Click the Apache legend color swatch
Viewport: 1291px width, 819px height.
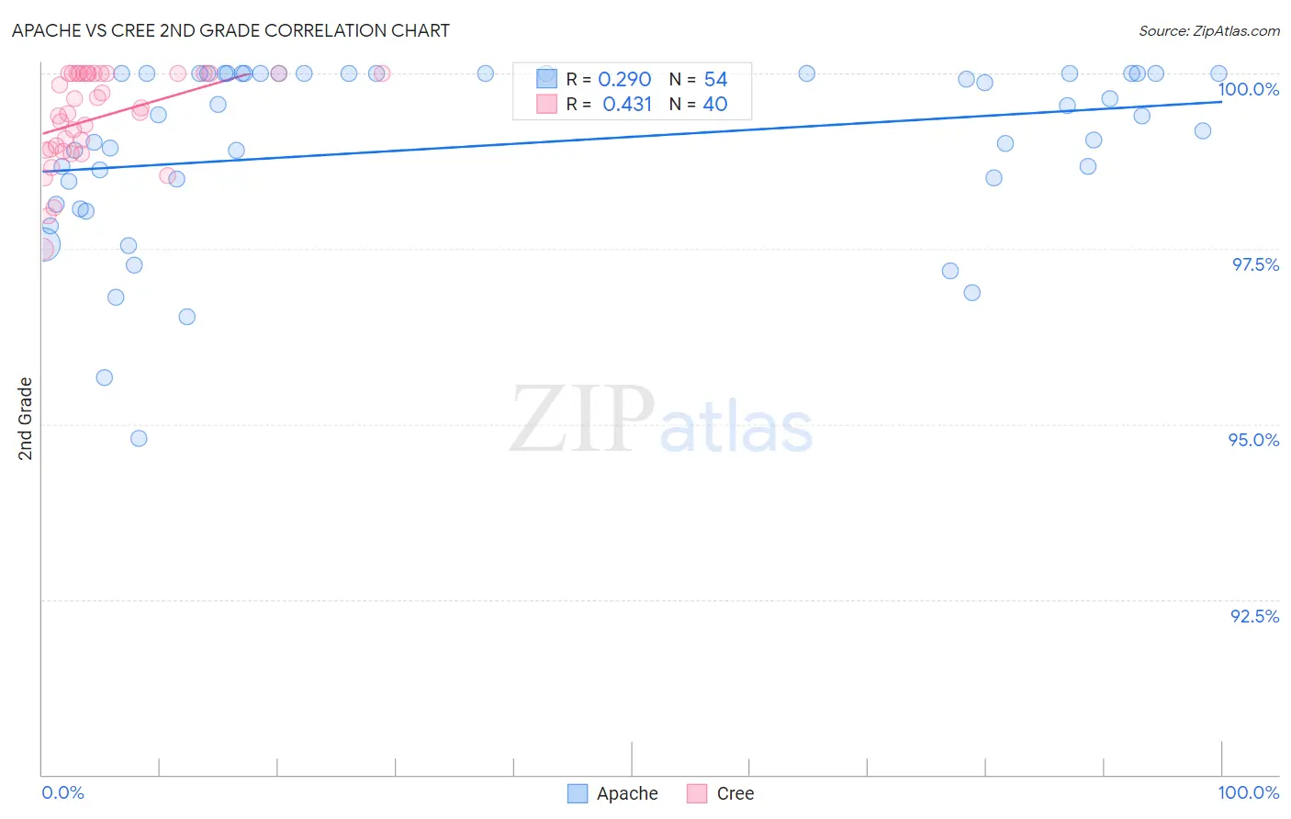pos(578,794)
